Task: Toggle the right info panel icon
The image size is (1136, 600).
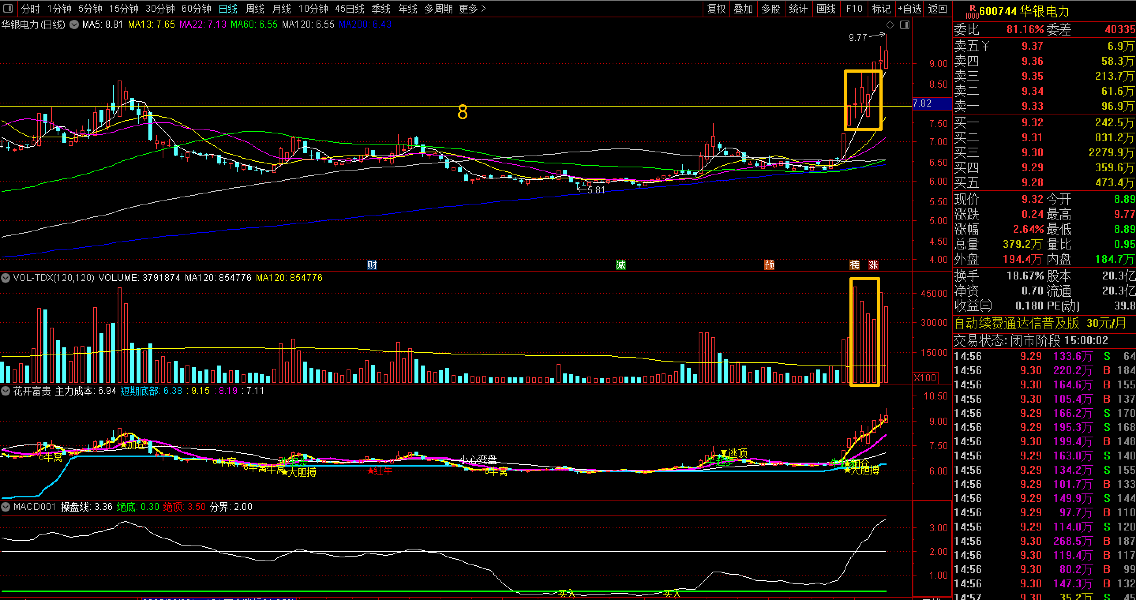Action: [x=904, y=25]
